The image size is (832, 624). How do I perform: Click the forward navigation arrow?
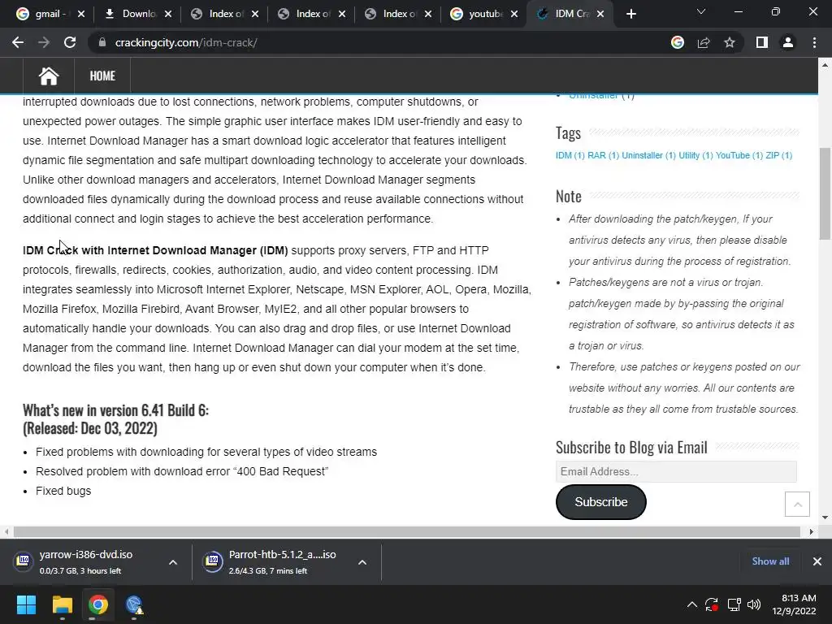[44, 42]
